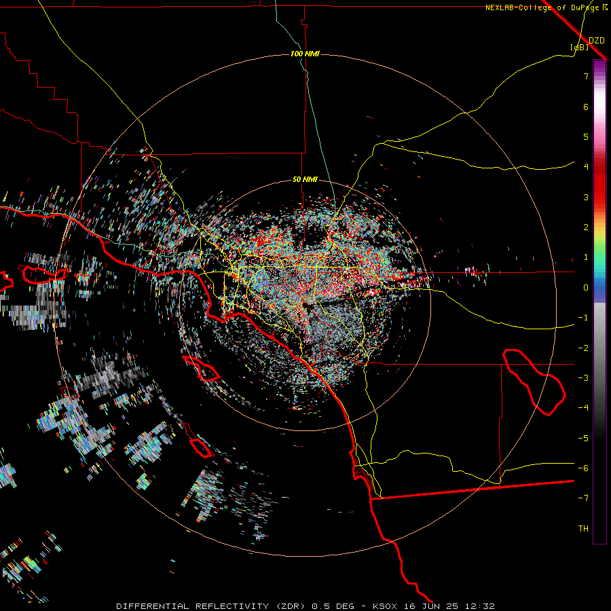Click the -6 dB scale value
This screenshot has width=611, height=611.
(583, 468)
